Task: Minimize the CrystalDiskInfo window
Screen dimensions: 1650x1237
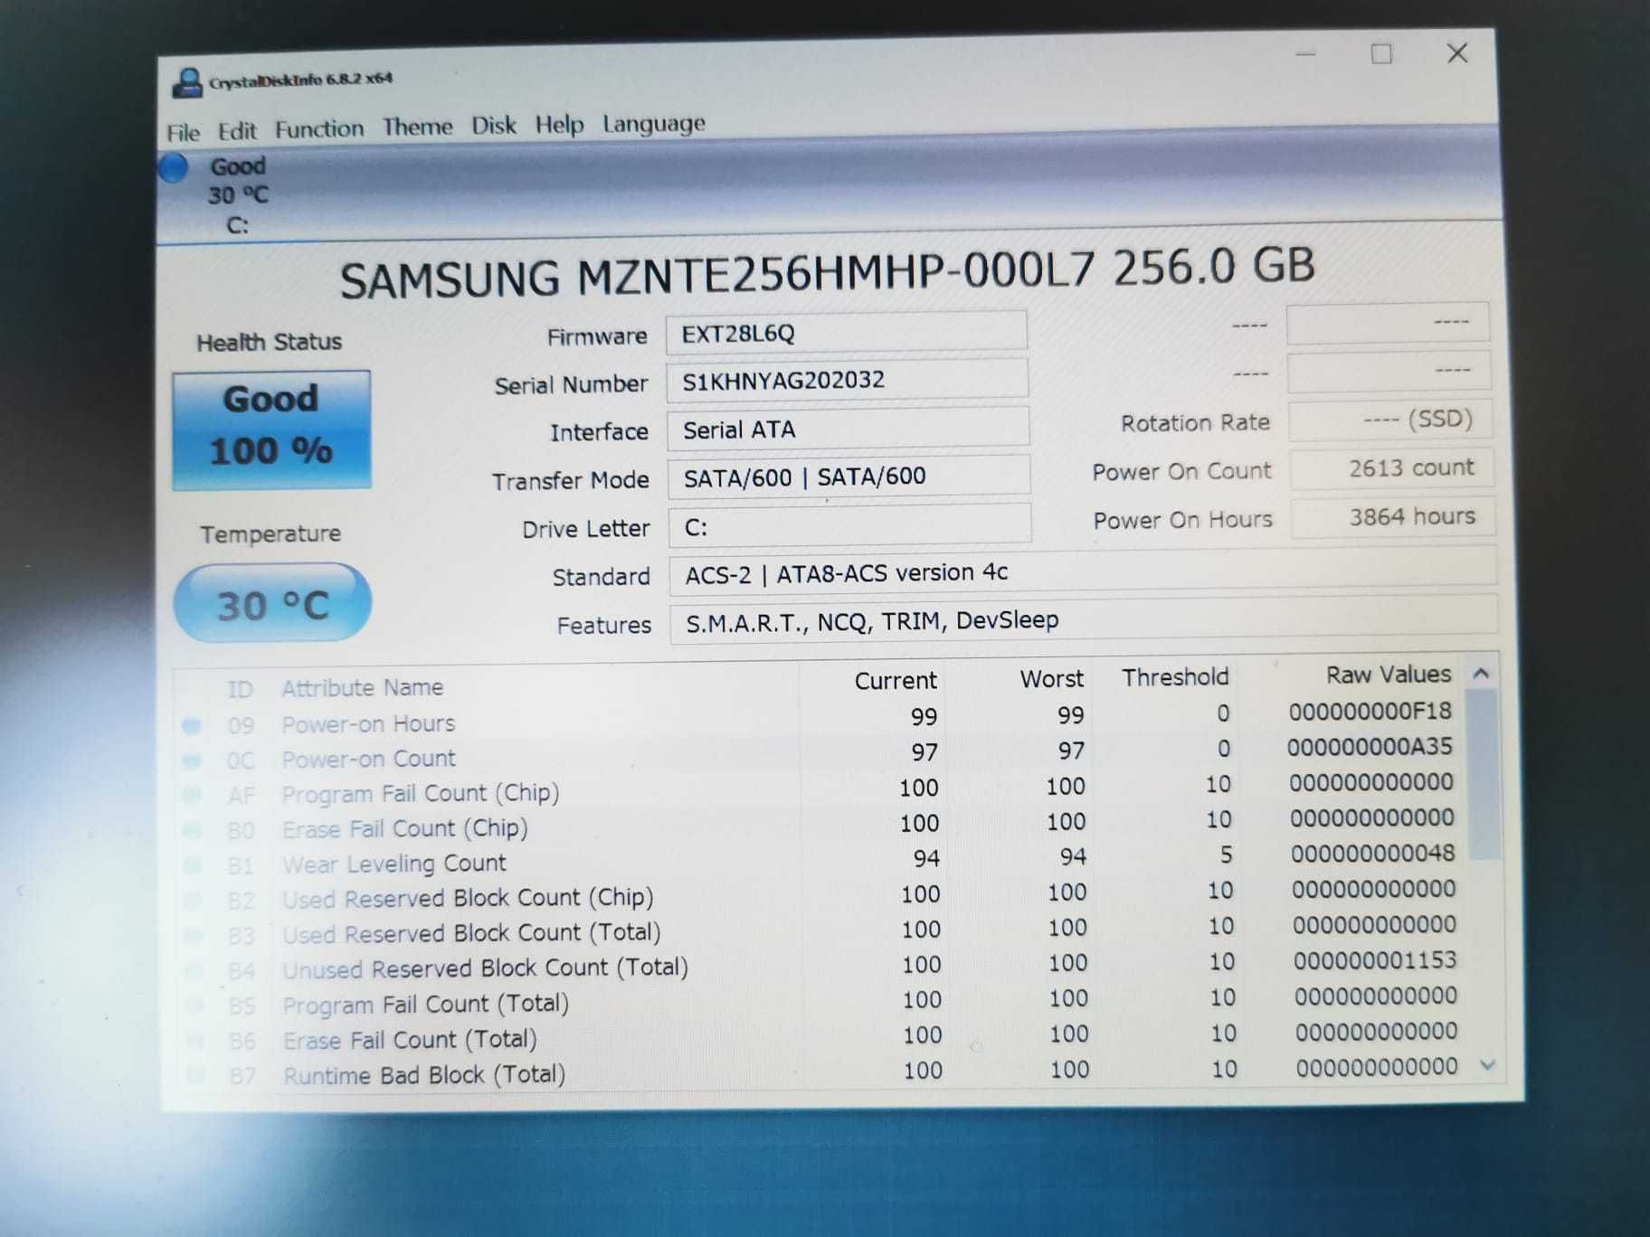Action: pos(1305,54)
